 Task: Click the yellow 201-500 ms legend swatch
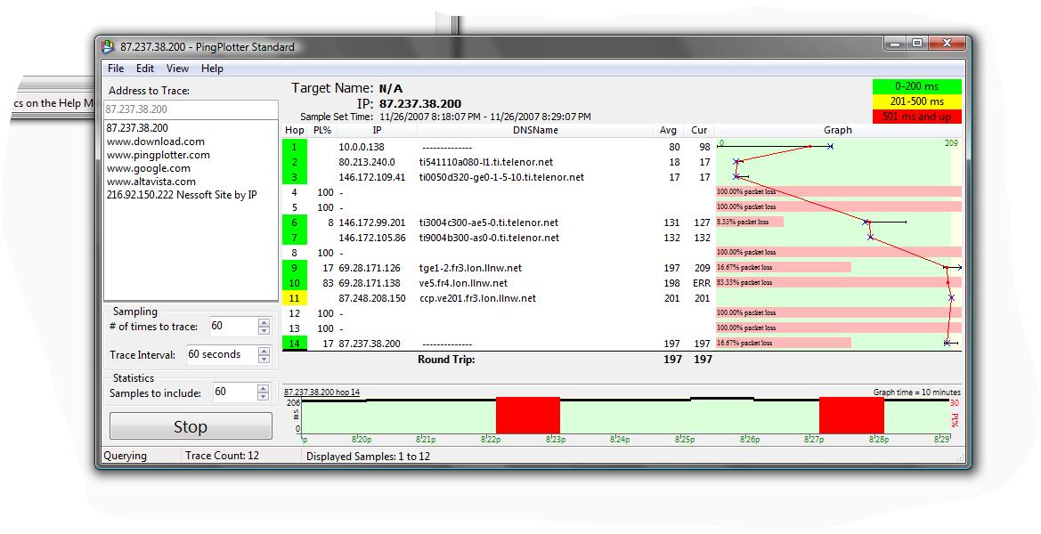tap(917, 101)
